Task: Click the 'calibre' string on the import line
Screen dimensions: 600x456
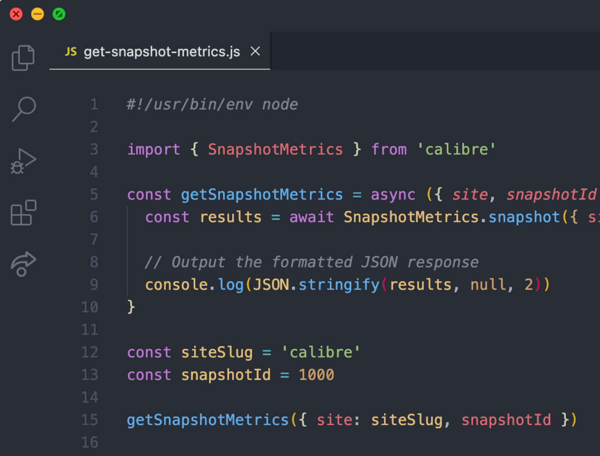Action: pos(456,149)
